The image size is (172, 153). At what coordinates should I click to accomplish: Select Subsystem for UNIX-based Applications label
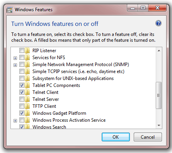pyautogui.click(x=73, y=78)
